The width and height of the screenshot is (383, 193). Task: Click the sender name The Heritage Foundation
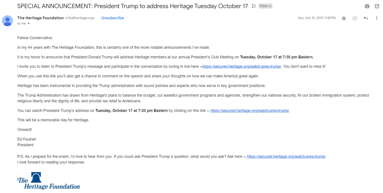40,18
